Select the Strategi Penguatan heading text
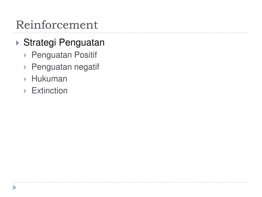Viewport: 262px width, 197px height. 64,43
